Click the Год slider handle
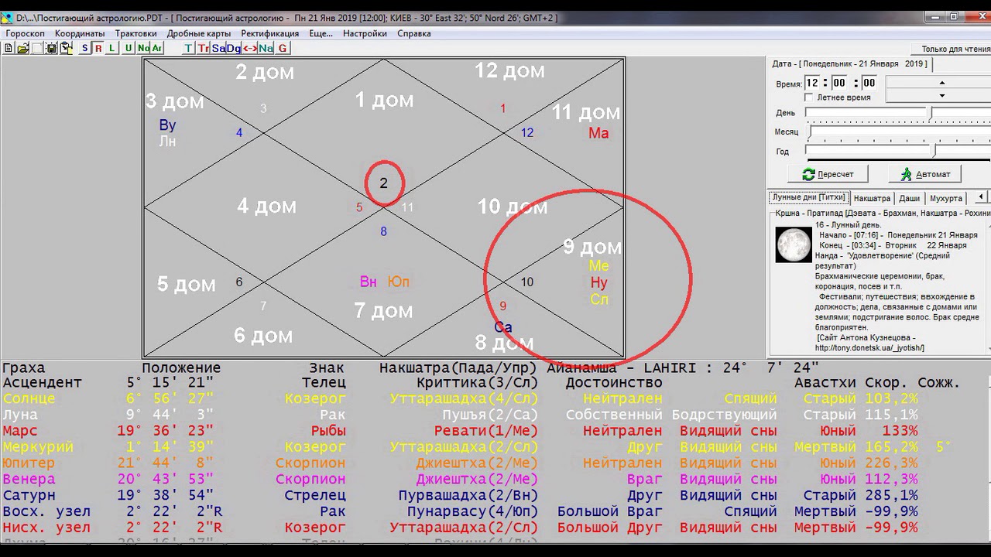The image size is (991, 557). click(x=934, y=150)
